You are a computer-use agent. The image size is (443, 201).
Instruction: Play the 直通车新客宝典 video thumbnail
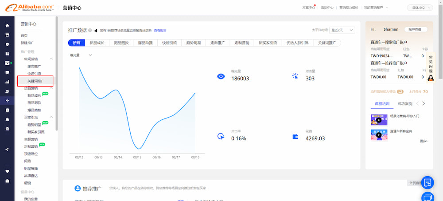coord(379,135)
